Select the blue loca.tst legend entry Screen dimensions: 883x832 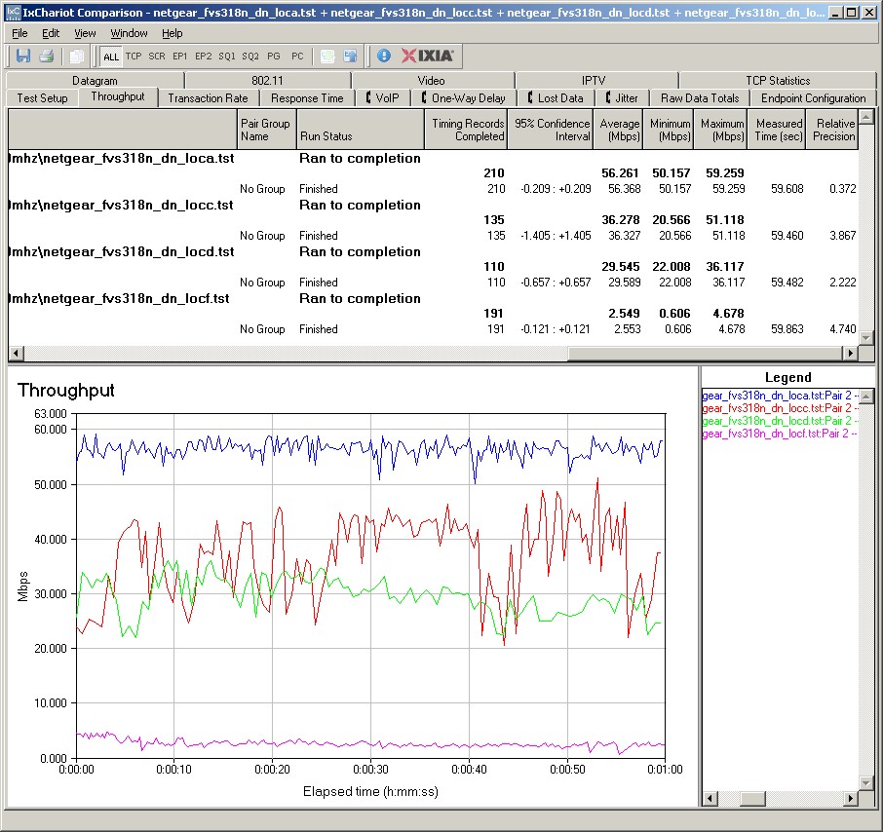[781, 396]
